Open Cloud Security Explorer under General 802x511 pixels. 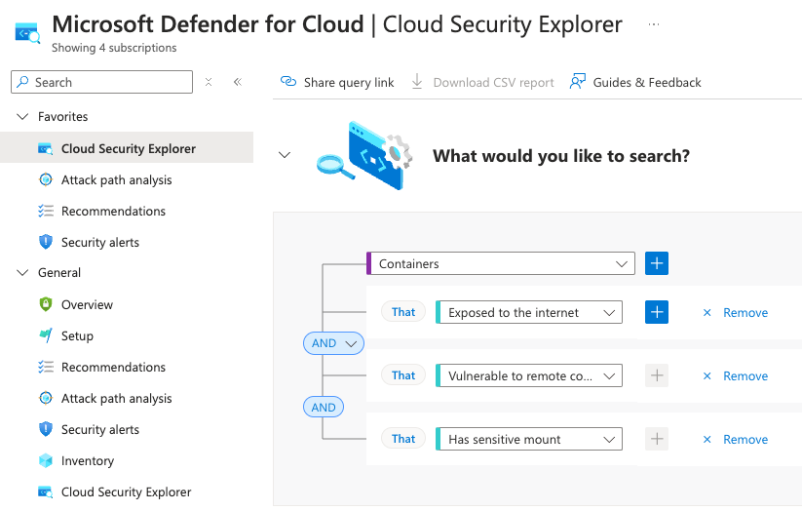pyautogui.click(x=127, y=492)
